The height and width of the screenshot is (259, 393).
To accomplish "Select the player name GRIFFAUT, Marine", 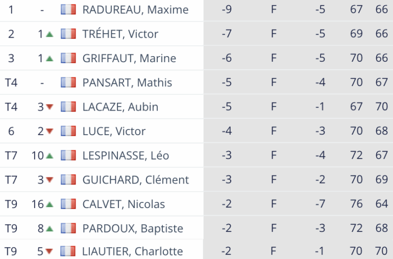I will point(129,59).
